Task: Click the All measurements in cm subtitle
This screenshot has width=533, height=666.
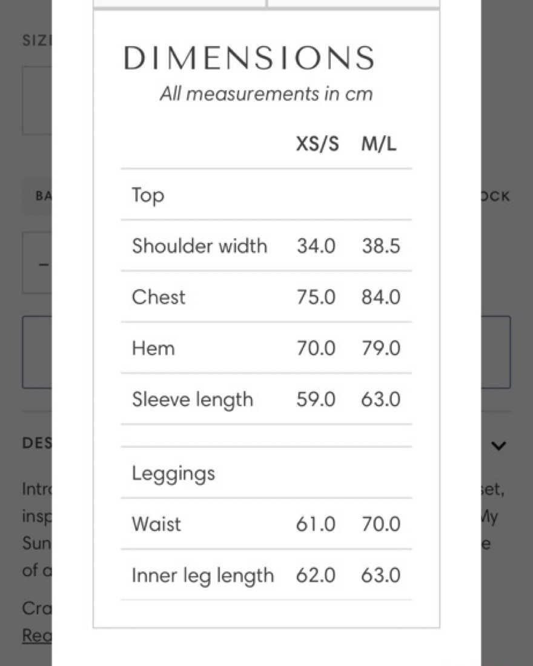Action: tap(266, 94)
